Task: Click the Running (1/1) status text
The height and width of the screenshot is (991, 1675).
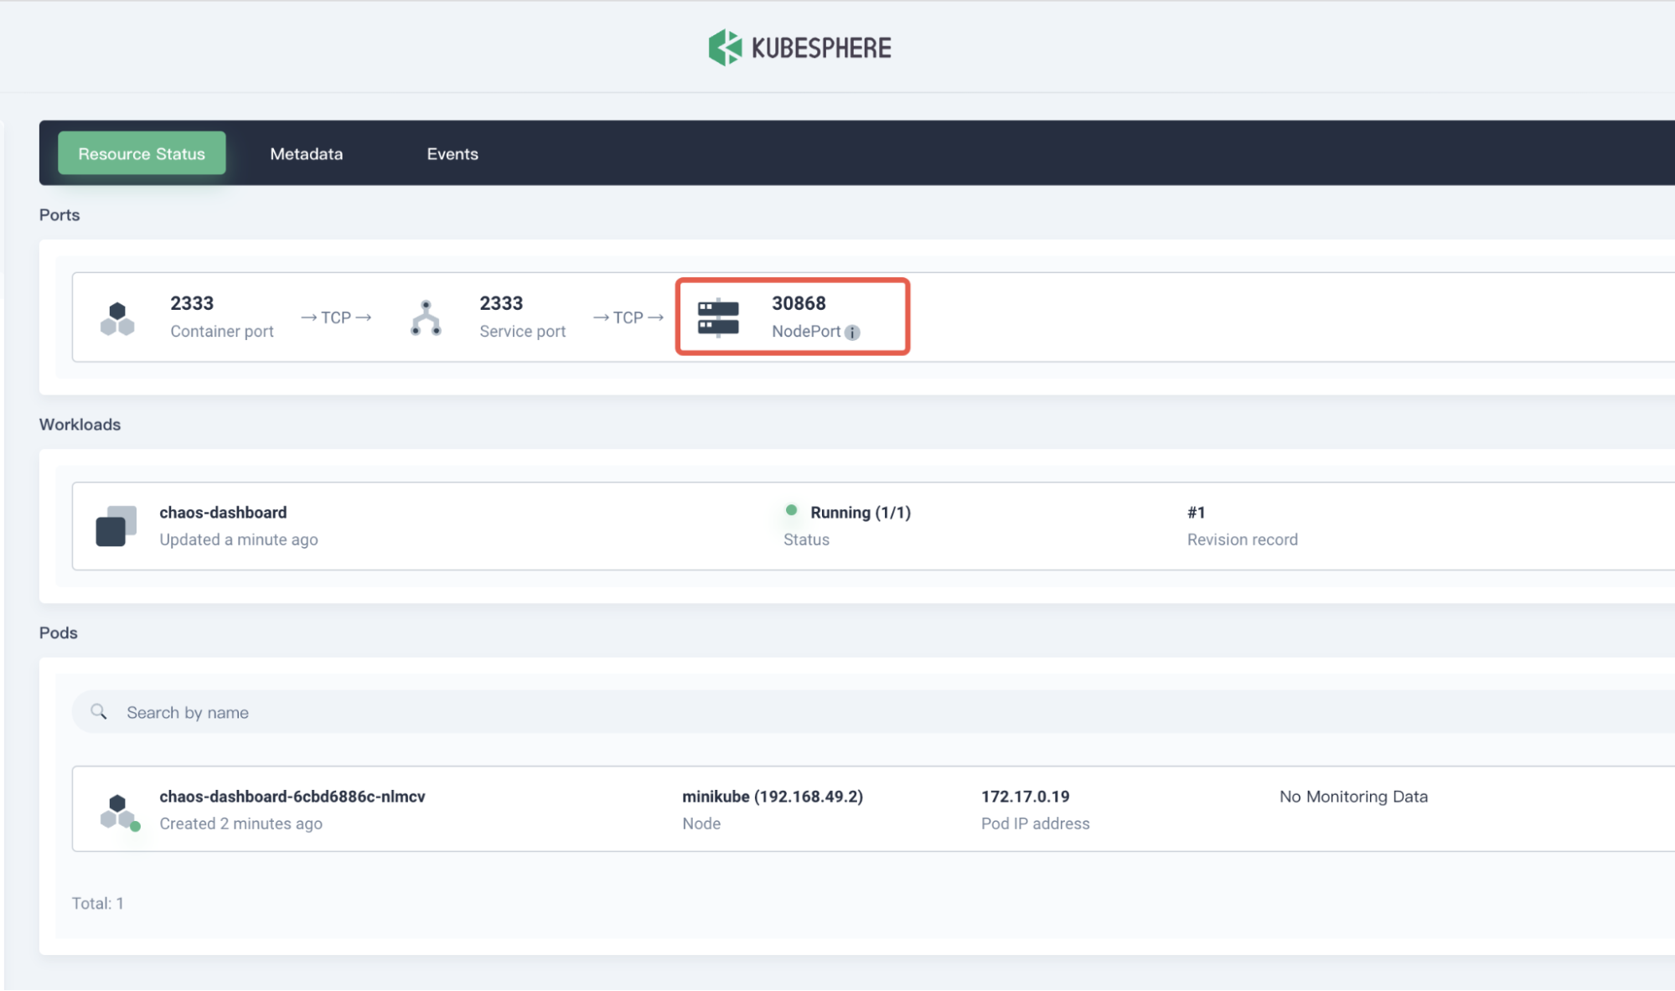Action: pyautogui.click(x=860, y=512)
